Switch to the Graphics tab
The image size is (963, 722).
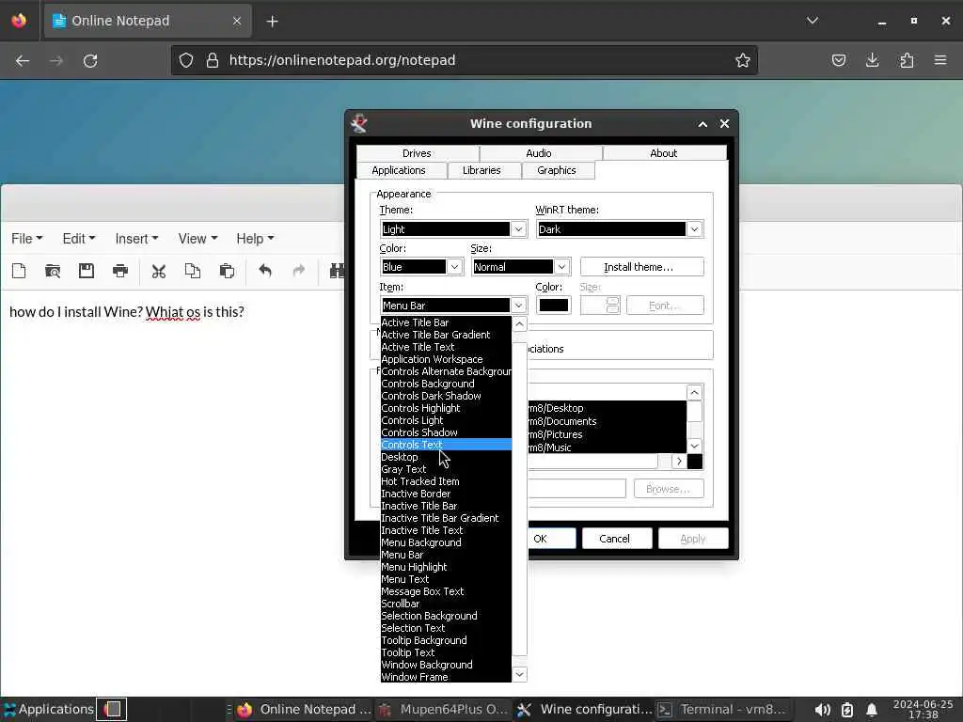(x=557, y=170)
